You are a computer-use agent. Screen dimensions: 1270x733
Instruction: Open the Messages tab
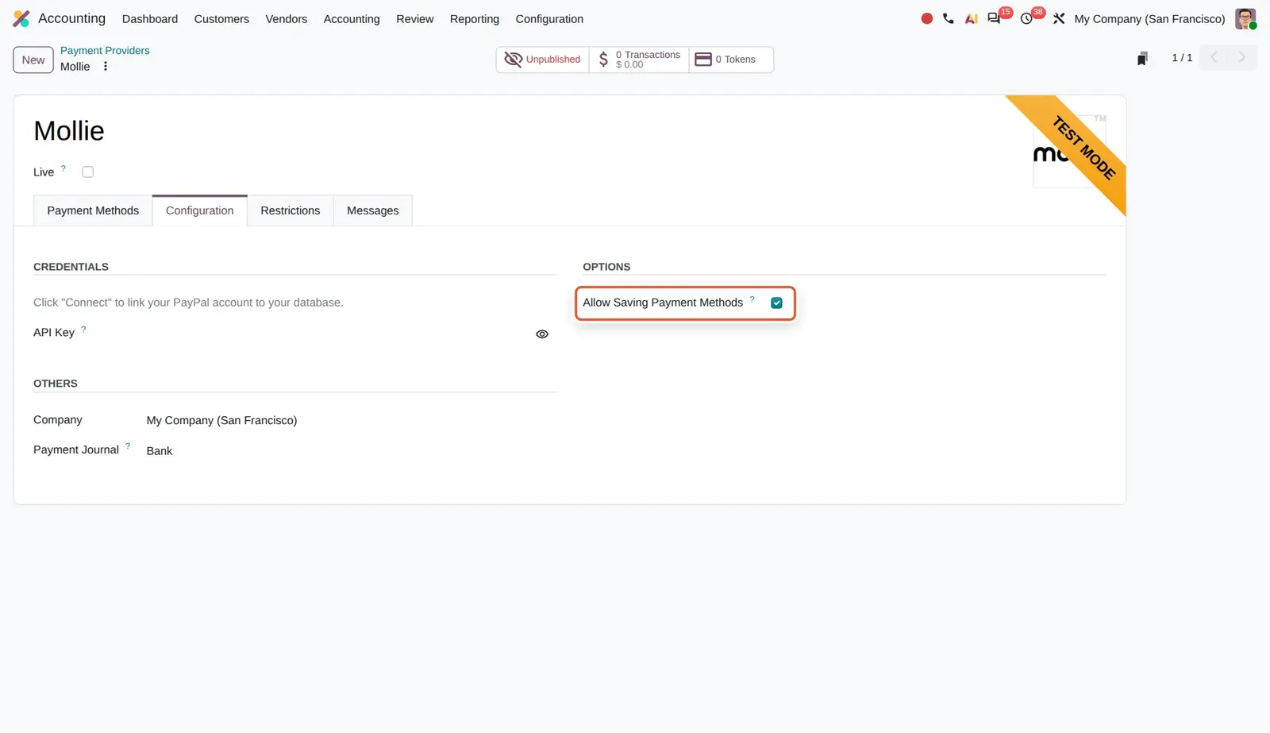pos(373,210)
